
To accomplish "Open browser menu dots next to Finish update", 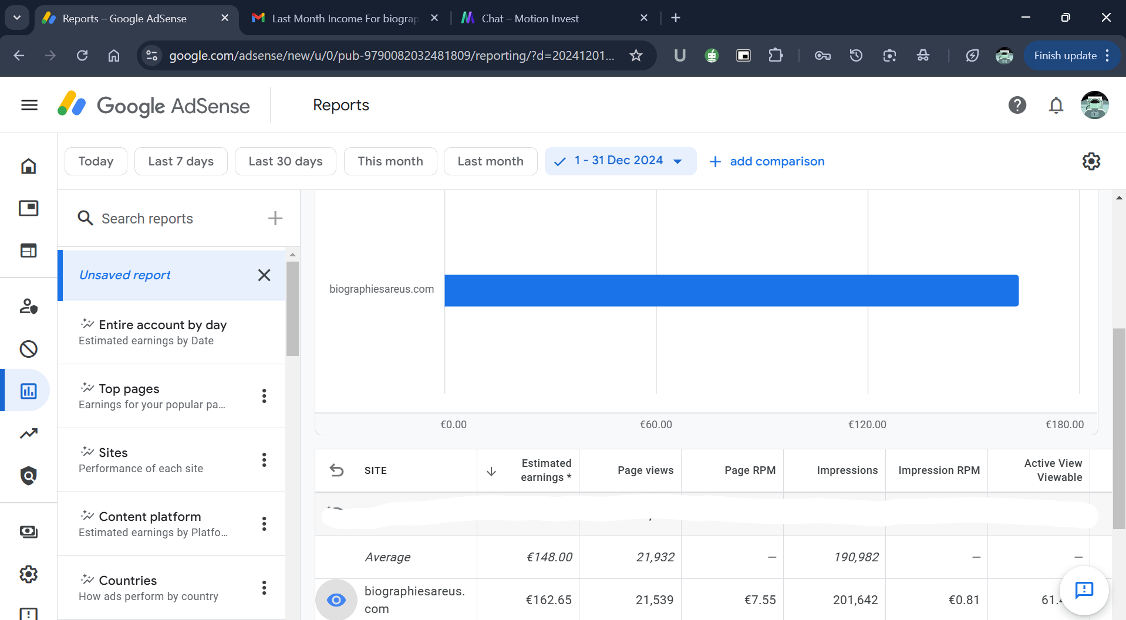I will pos(1107,56).
